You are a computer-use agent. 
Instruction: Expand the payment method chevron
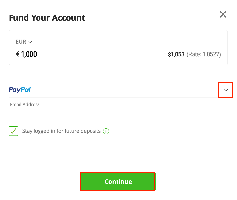[x=226, y=90]
